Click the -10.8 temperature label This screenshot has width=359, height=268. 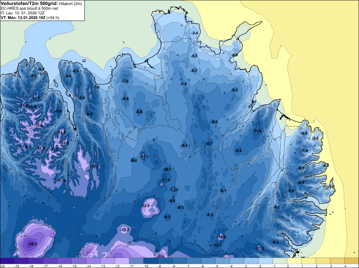tap(32, 107)
